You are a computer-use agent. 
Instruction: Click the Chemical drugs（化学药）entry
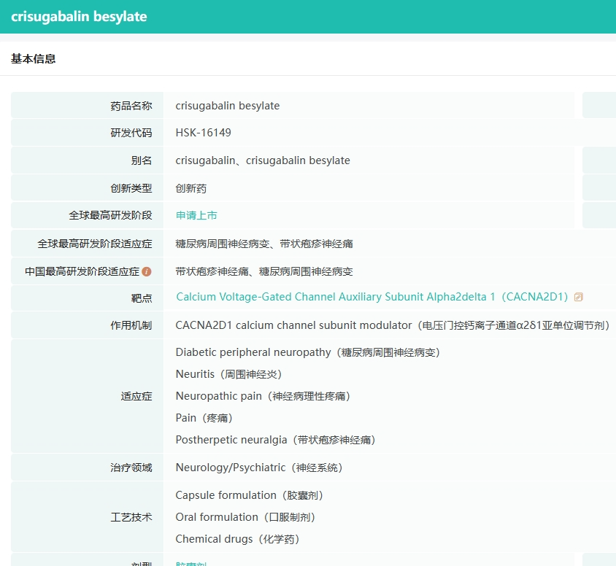coord(237,539)
